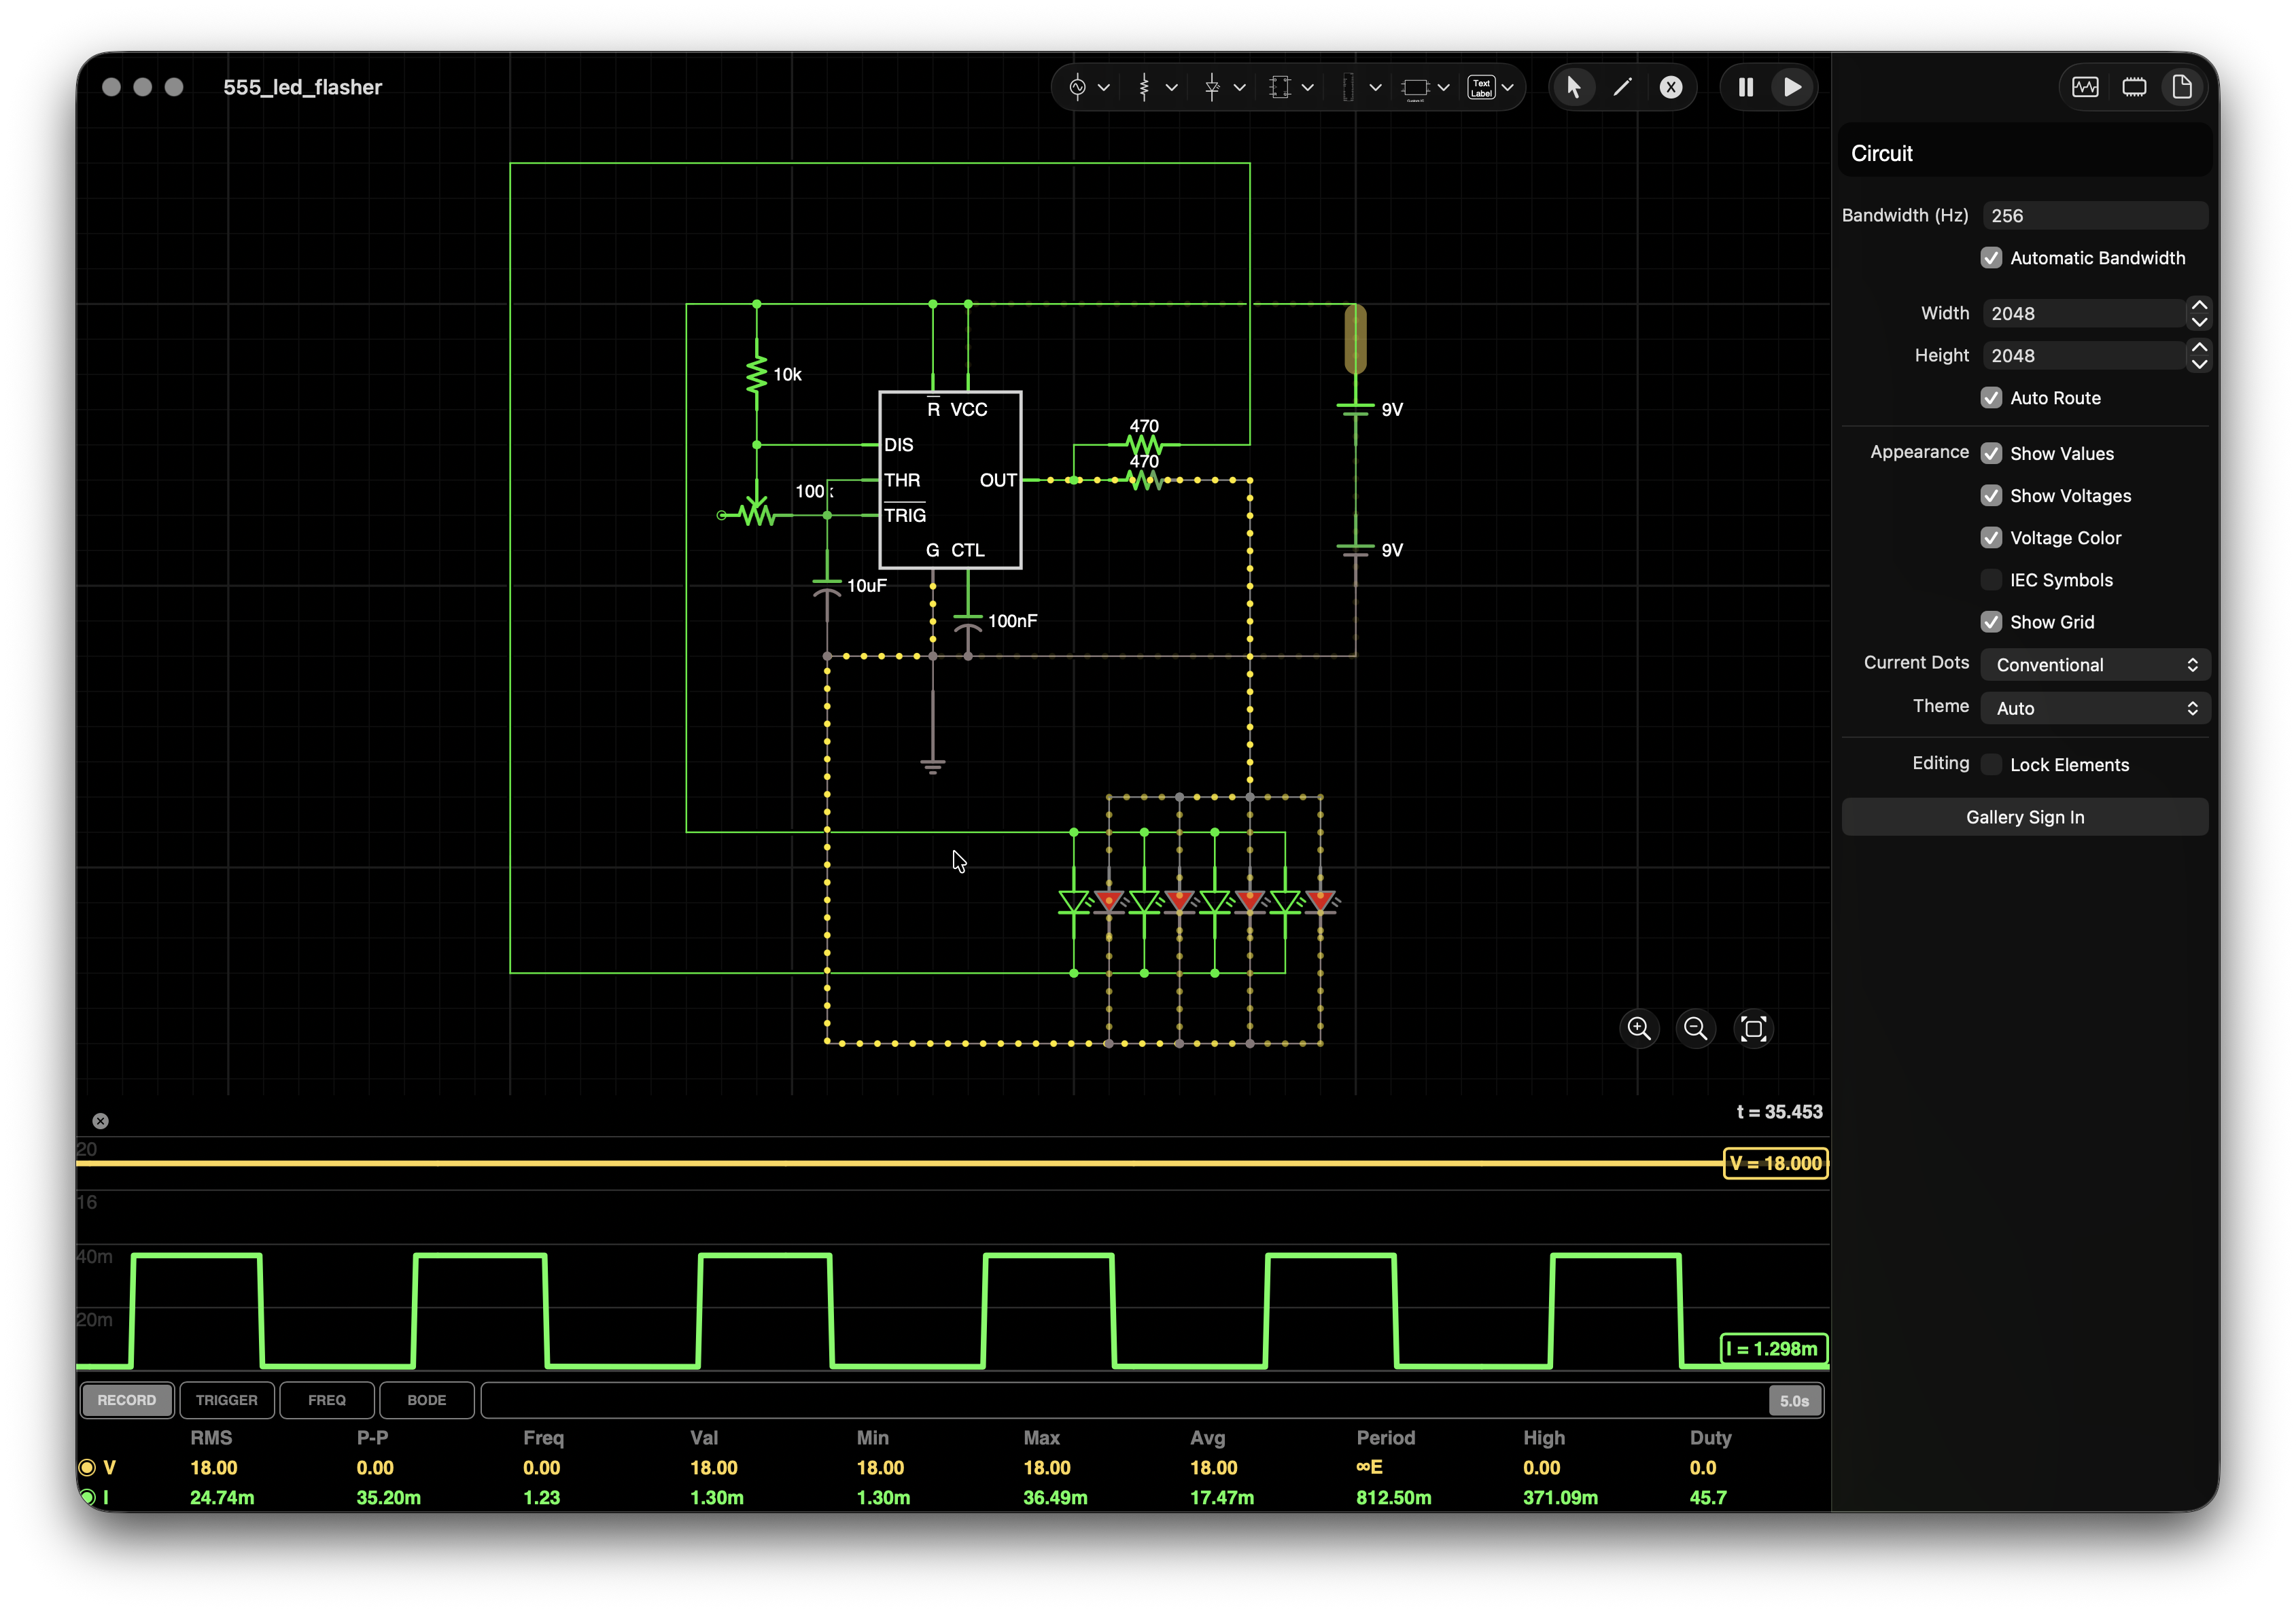2296x1613 pixels.
Task: Switch to the BODE scope mode
Action: (x=427, y=1400)
